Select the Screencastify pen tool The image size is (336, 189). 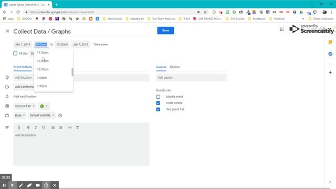point(21,185)
